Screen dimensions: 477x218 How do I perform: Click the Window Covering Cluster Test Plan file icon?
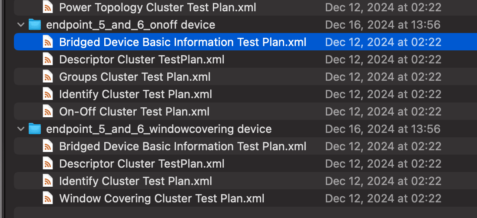48,198
